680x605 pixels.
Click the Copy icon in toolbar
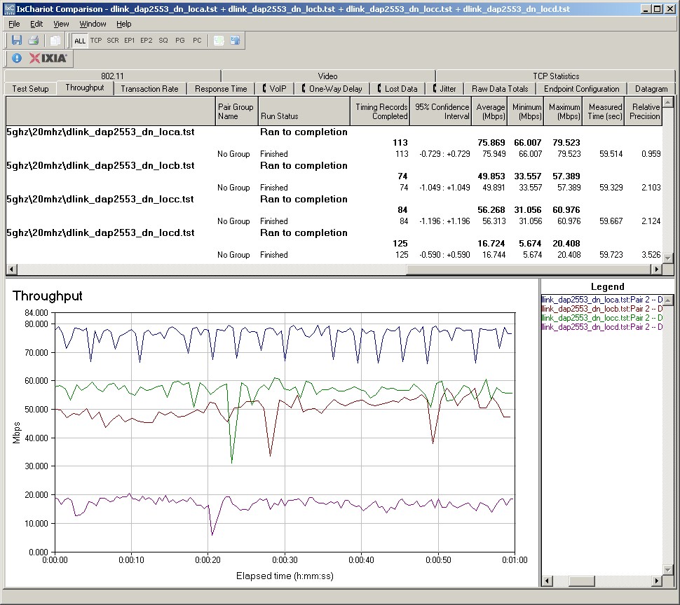click(x=55, y=41)
